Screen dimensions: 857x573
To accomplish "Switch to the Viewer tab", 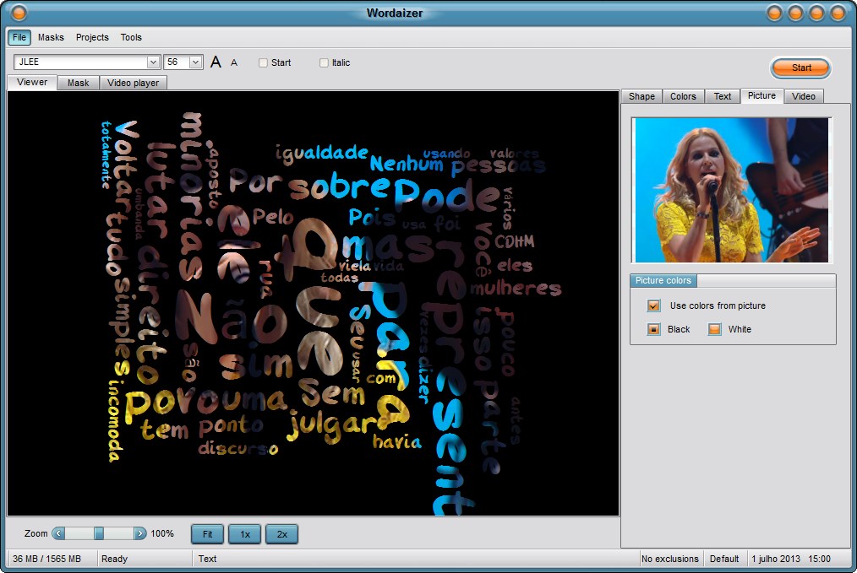I will click(32, 82).
